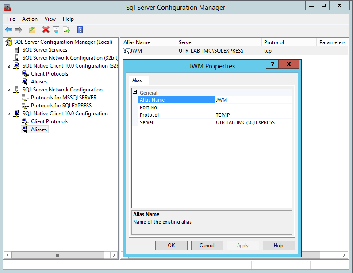Click the application icon in the title bar
The height and width of the screenshot is (273, 353).
click(x=7, y=7)
